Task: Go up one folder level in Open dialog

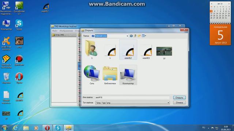Action: pos(135,36)
